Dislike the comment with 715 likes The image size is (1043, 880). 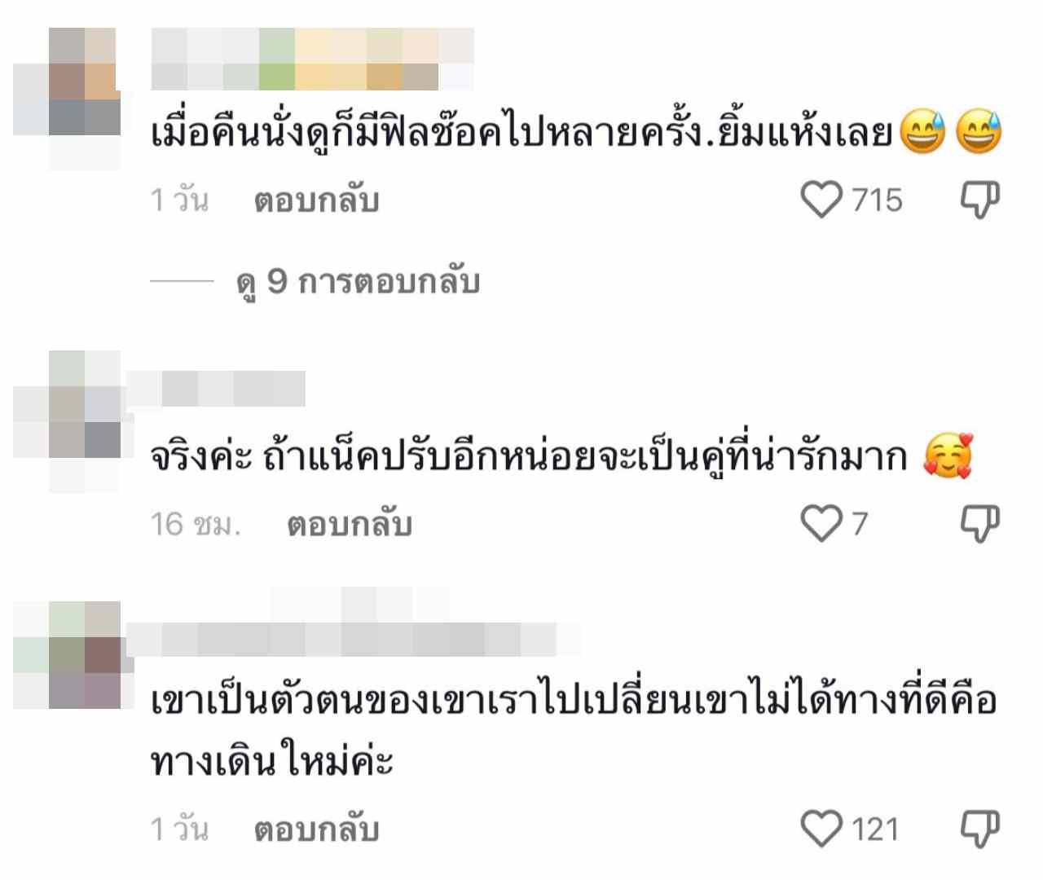(980, 200)
